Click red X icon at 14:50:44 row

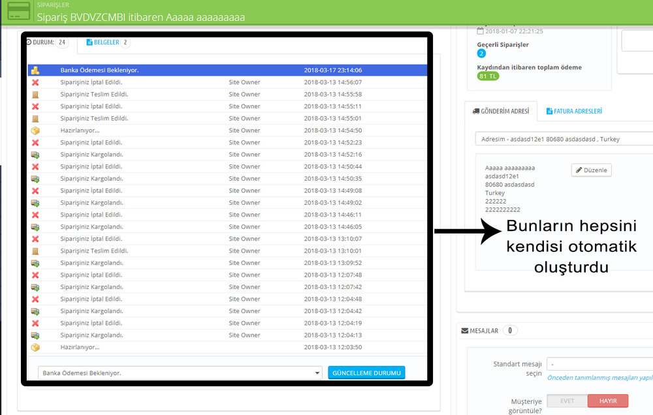click(35, 167)
